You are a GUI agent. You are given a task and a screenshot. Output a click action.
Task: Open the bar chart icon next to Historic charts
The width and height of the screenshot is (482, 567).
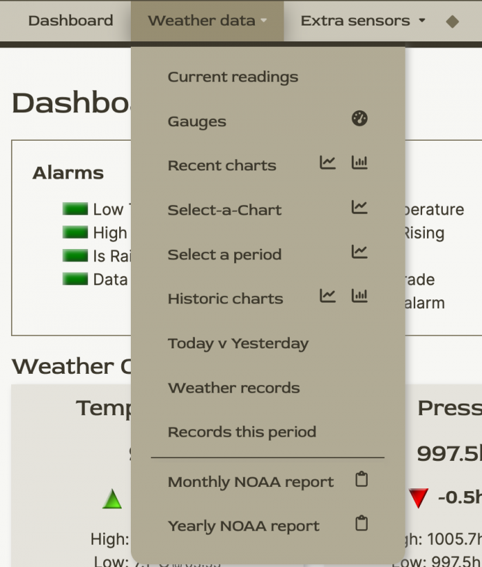359,296
